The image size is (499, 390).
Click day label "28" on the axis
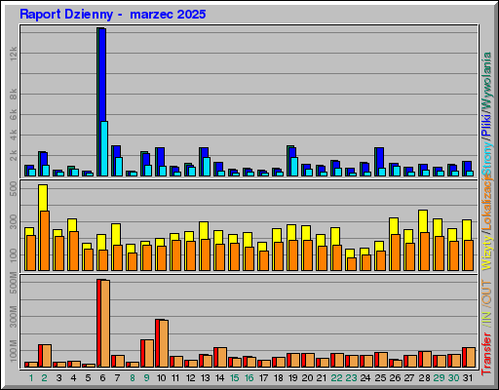click(424, 378)
